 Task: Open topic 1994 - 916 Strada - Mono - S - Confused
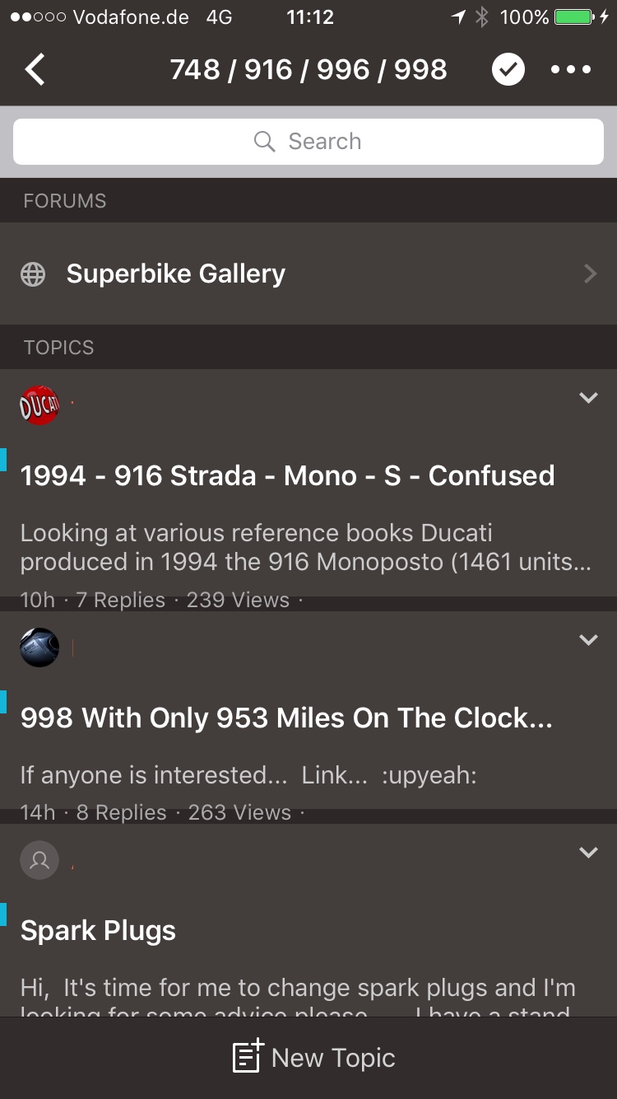pyautogui.click(x=287, y=475)
